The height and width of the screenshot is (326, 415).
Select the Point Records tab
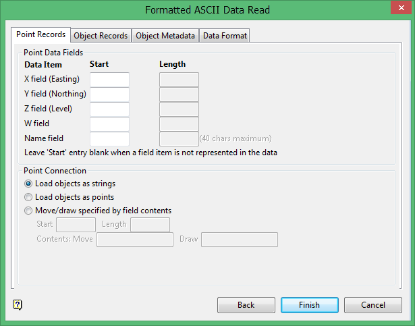pos(41,34)
